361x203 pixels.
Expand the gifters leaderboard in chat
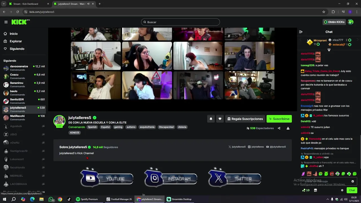329,50
